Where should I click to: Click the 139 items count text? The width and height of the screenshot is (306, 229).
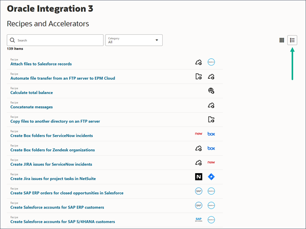coord(15,48)
